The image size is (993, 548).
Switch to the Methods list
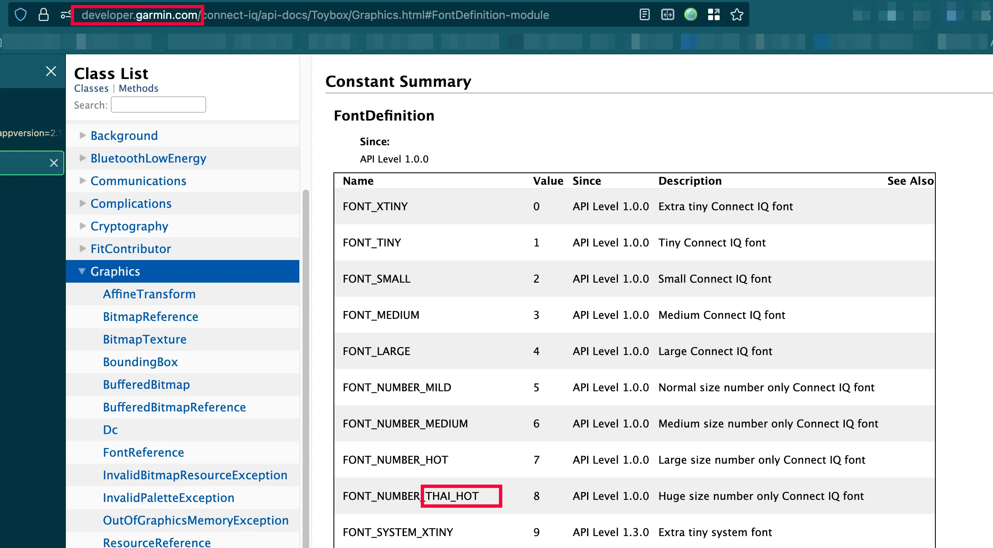[x=139, y=88]
